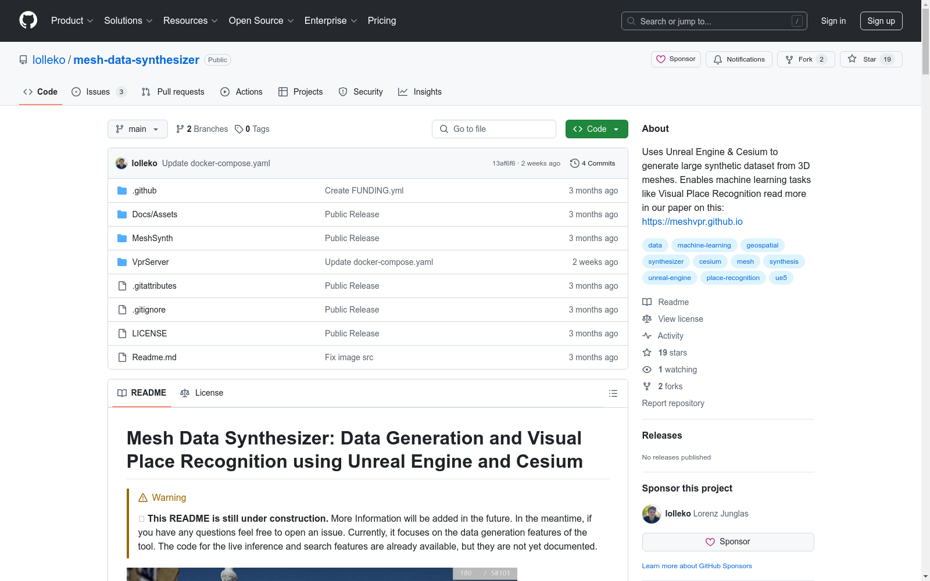Click the Go to file search box
Viewport: 930px width, 581px height.
494,129
